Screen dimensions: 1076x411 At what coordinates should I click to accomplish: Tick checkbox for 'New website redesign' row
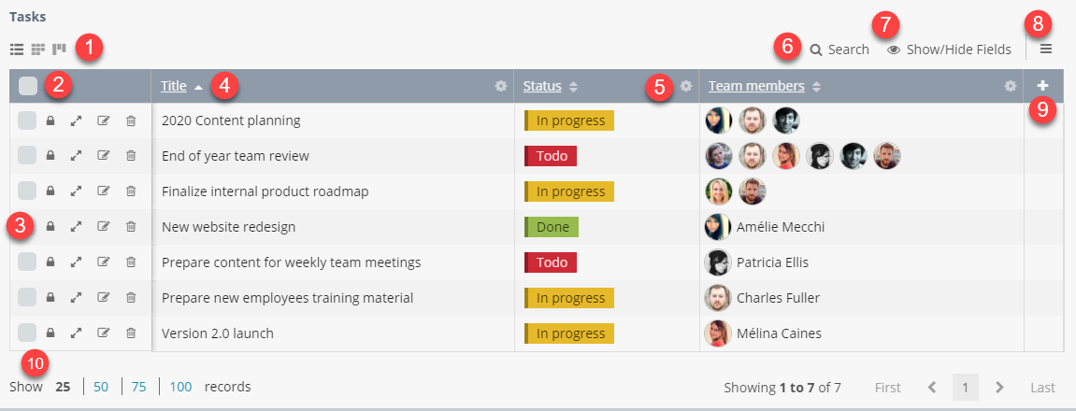(27, 227)
